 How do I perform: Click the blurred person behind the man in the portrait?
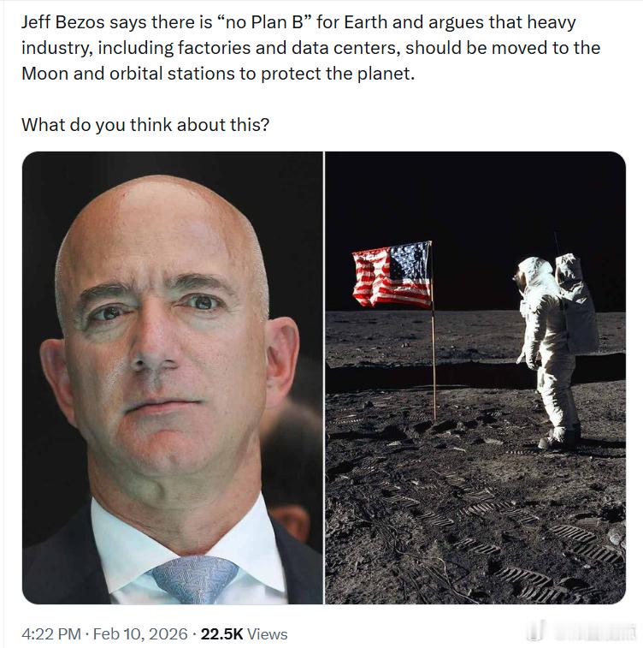click(x=291, y=463)
